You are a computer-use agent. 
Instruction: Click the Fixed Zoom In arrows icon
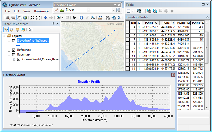32,18
